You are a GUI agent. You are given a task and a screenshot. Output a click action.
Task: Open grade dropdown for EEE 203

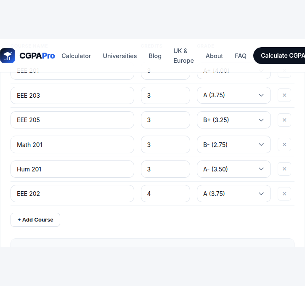(233, 95)
